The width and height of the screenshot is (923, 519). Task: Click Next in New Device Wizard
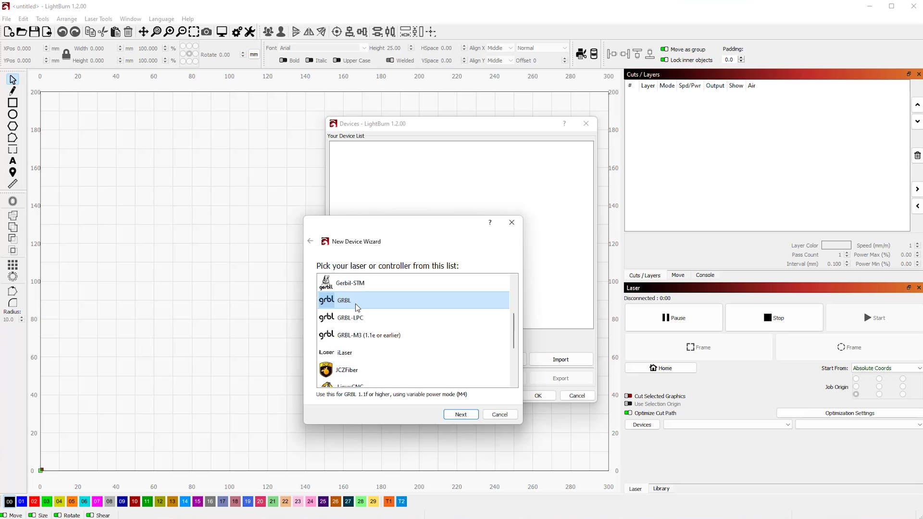point(461,414)
